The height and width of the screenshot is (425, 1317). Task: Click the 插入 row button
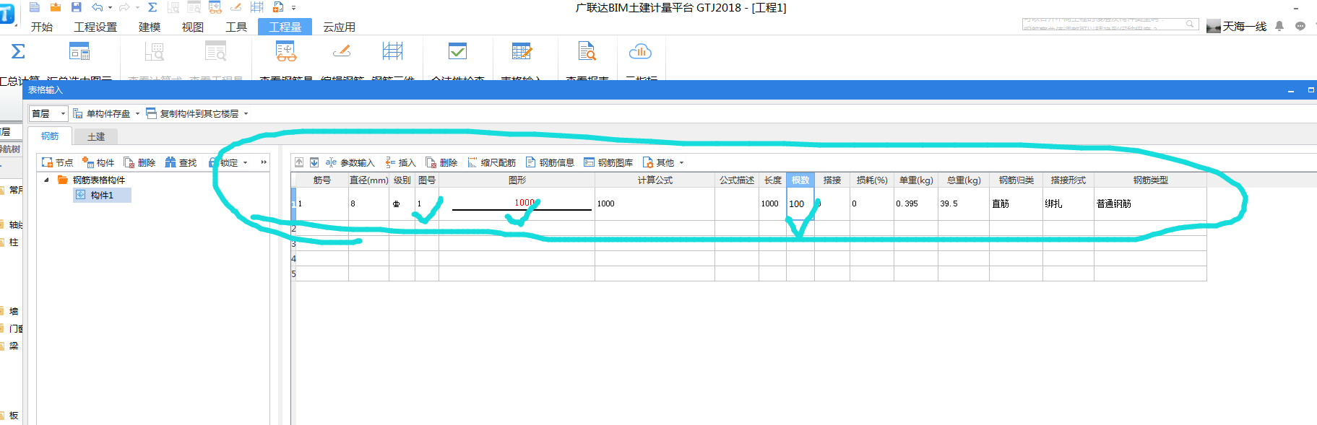click(x=401, y=162)
